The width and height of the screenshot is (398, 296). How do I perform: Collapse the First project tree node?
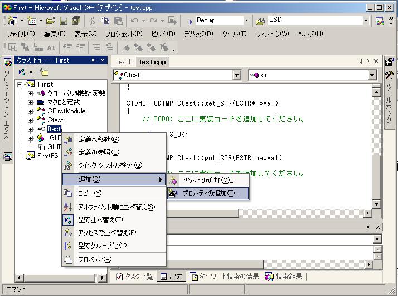click(x=20, y=84)
